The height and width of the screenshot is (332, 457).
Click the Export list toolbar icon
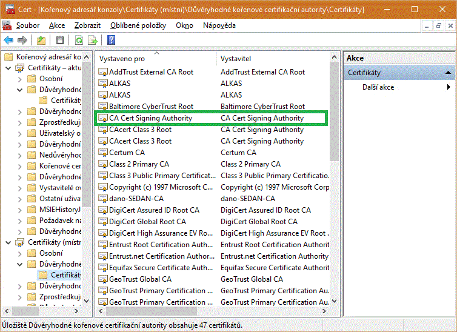click(93, 40)
